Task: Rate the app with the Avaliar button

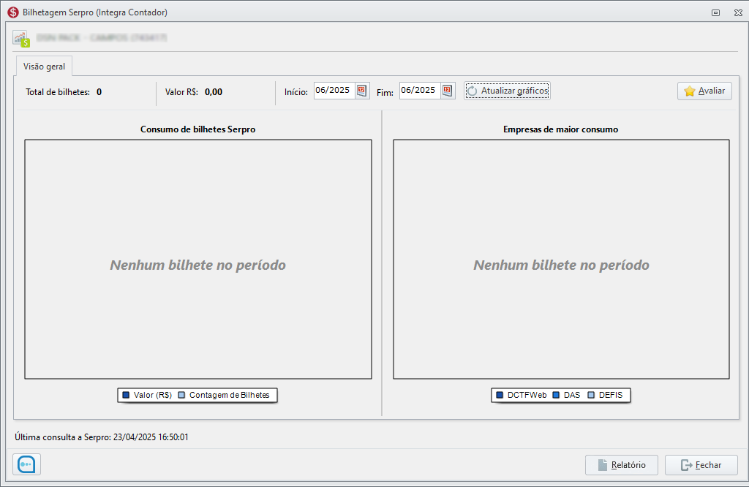Action: tap(704, 91)
